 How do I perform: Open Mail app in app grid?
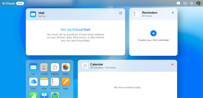coord(33,67)
